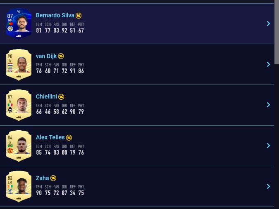This screenshot has width=279, height=209.
Task: Click the Bernardo Silva player name
Action: [55, 15]
